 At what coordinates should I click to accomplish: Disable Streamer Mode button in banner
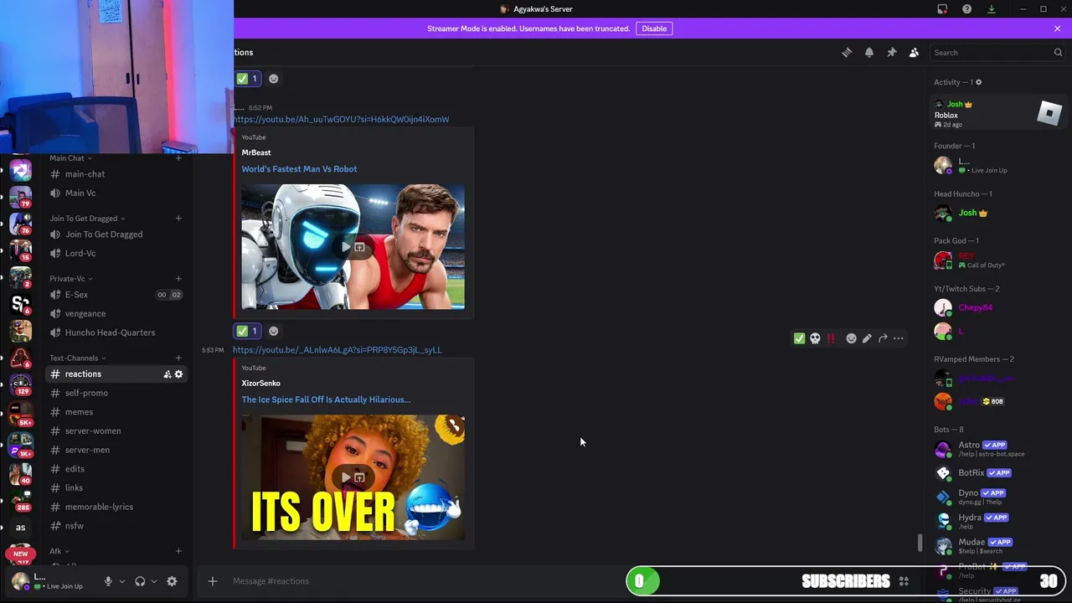coord(654,28)
